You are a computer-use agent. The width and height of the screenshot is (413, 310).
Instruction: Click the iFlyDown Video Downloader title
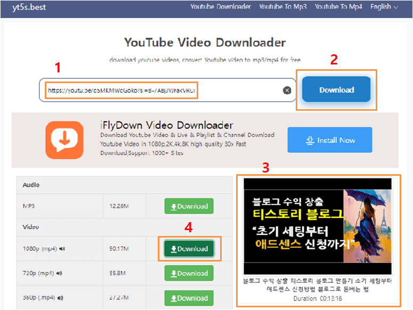[x=167, y=125]
